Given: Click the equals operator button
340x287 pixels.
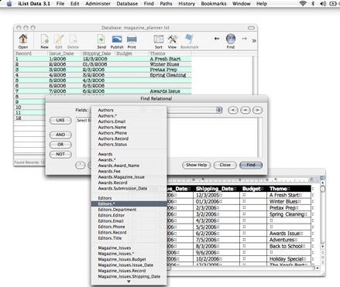Looking at the screenshot, I should point(246,110).
